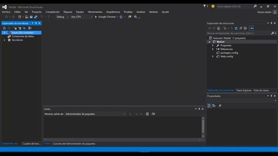This screenshot has width=278, height=156.
Task: Click the Save All icon
Action: [36, 17]
